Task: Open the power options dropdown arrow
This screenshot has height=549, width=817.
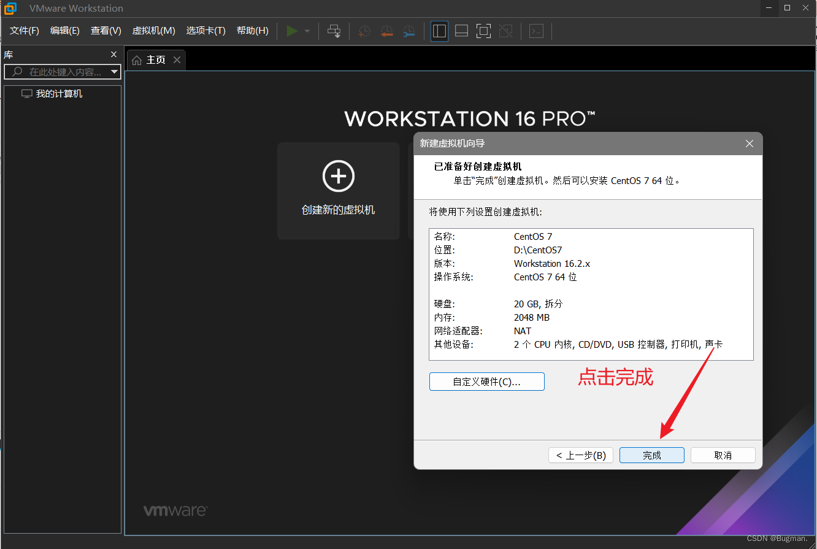Action: click(307, 31)
